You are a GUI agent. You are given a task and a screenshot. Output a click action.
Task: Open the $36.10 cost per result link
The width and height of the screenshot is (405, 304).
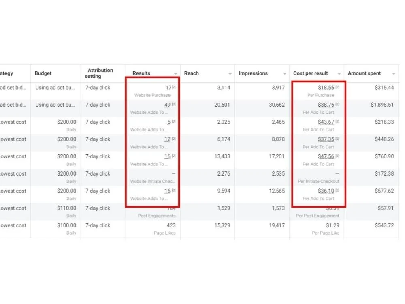click(x=326, y=191)
